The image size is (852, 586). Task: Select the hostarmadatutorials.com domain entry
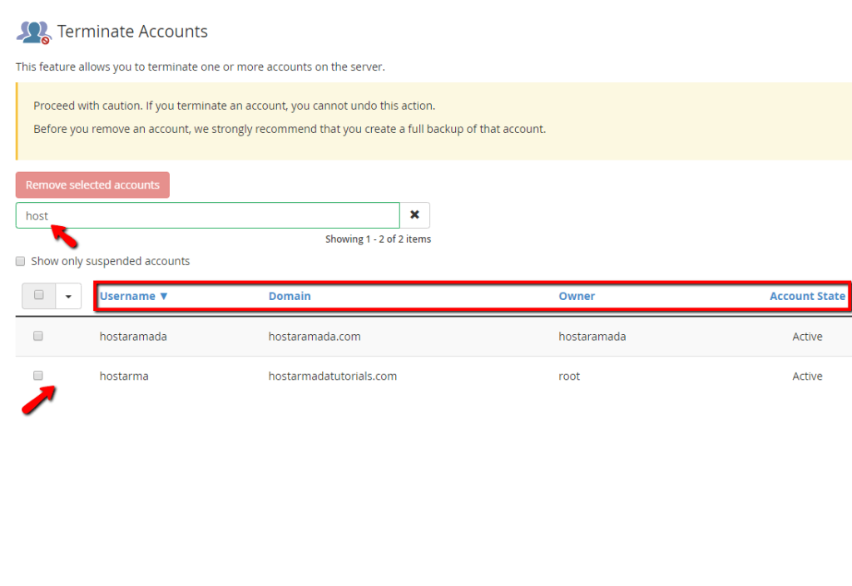click(x=332, y=376)
